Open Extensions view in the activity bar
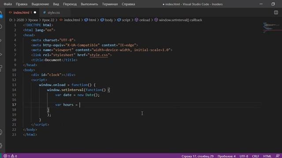 1,68
